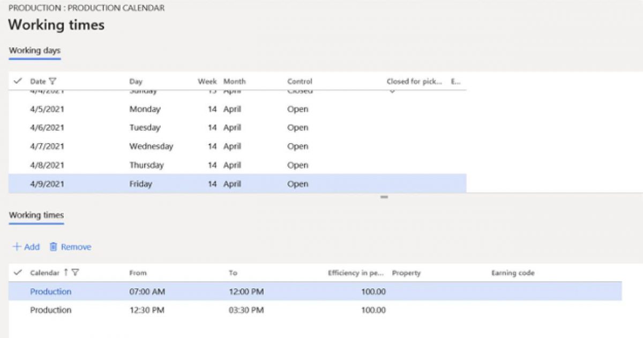Open the Production calendar link
The image size is (643, 338).
[x=50, y=291]
